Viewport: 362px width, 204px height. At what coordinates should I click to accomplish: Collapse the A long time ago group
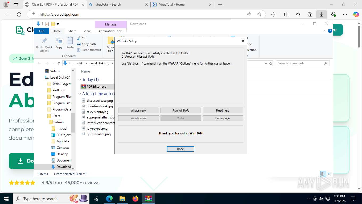pos(80,94)
